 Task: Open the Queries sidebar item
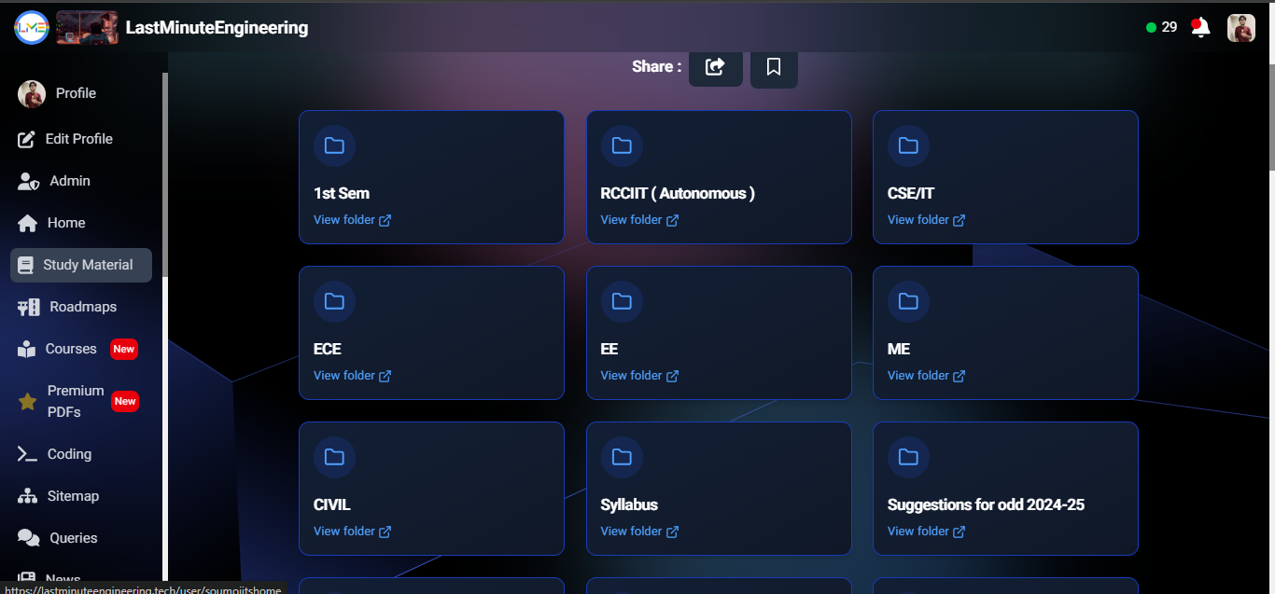click(73, 538)
